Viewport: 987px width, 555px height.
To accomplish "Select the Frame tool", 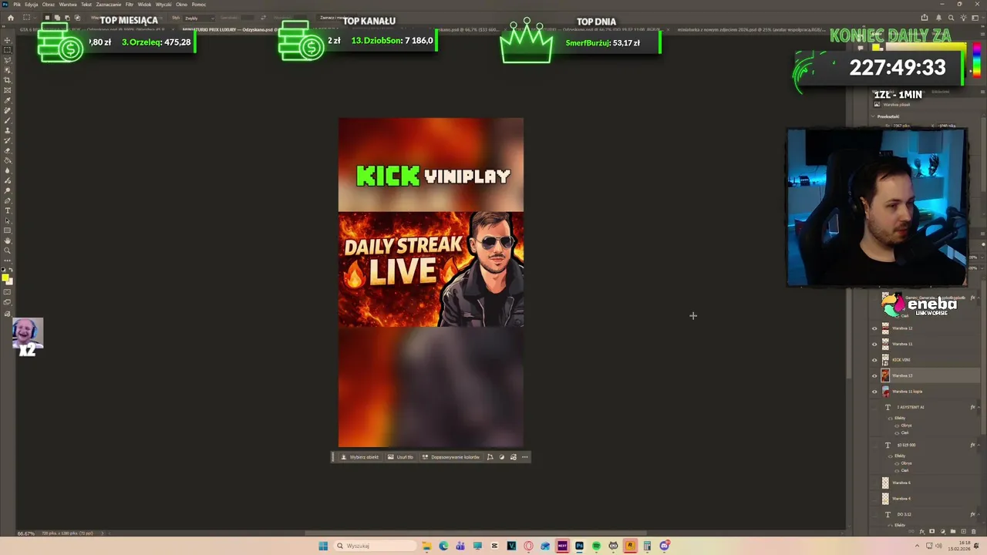I will tap(8, 90).
